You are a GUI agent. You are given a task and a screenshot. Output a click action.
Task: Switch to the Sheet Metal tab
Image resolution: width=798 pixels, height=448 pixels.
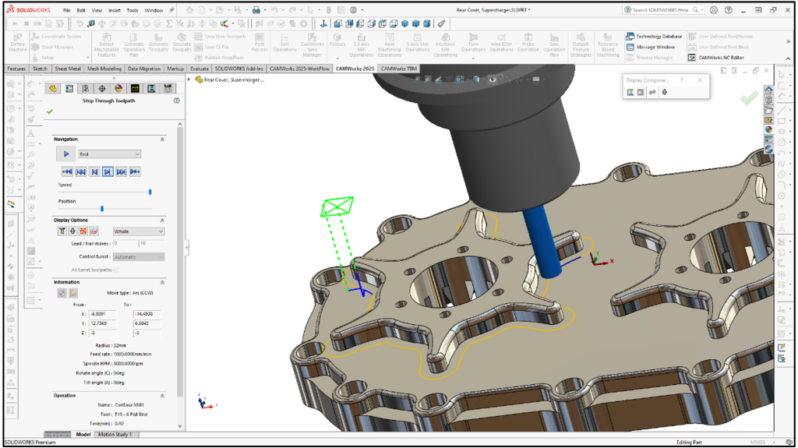68,69
